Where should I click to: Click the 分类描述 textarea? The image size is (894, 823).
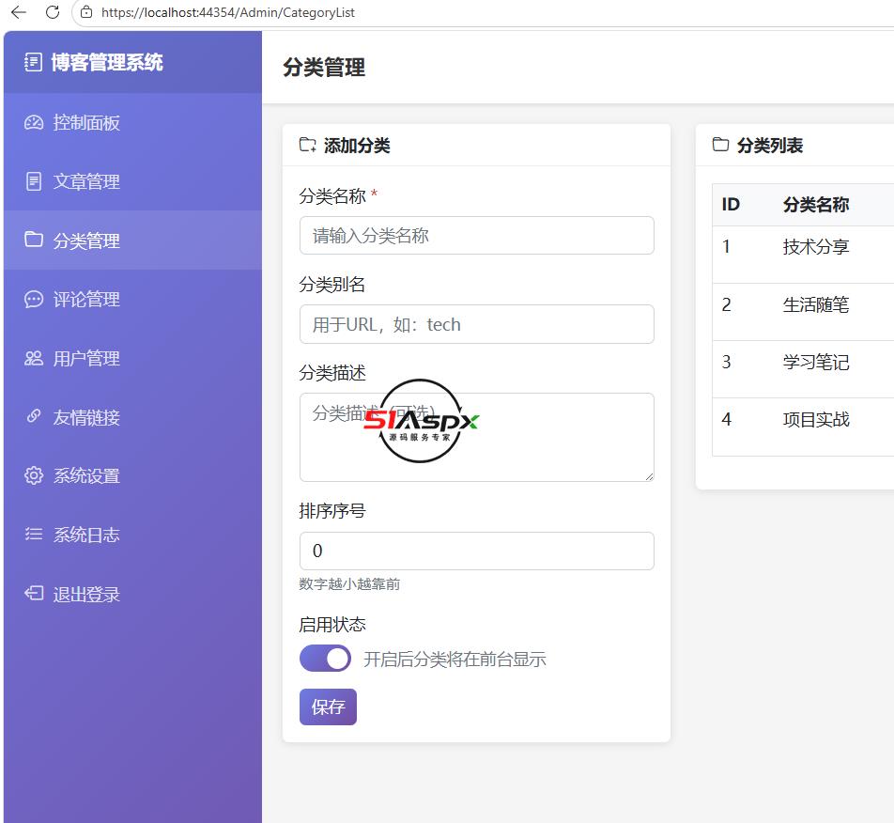point(477,438)
